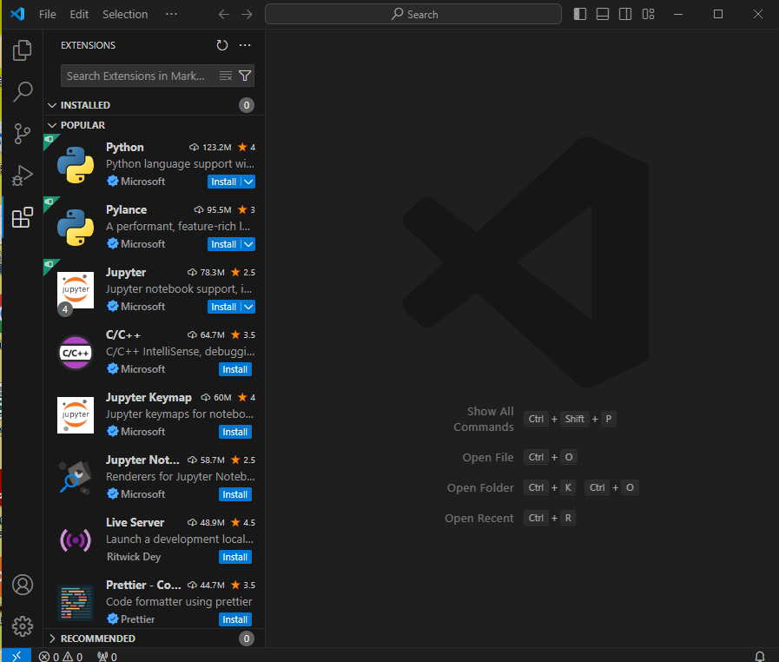Click the RECOMMENDED count badge 0
Screen dimensions: 779x662
247,639
